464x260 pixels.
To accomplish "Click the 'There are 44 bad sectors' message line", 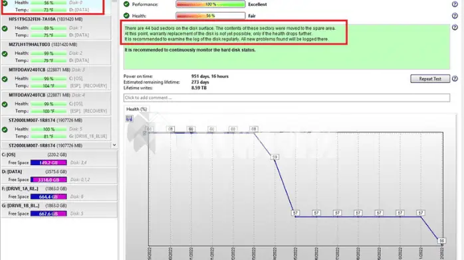I will point(230,29).
